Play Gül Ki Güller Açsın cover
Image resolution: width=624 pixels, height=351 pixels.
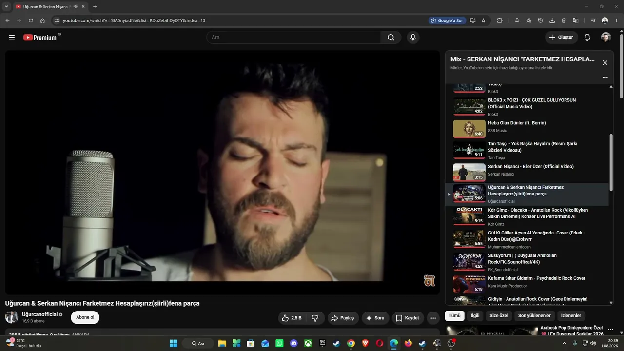coord(527,239)
